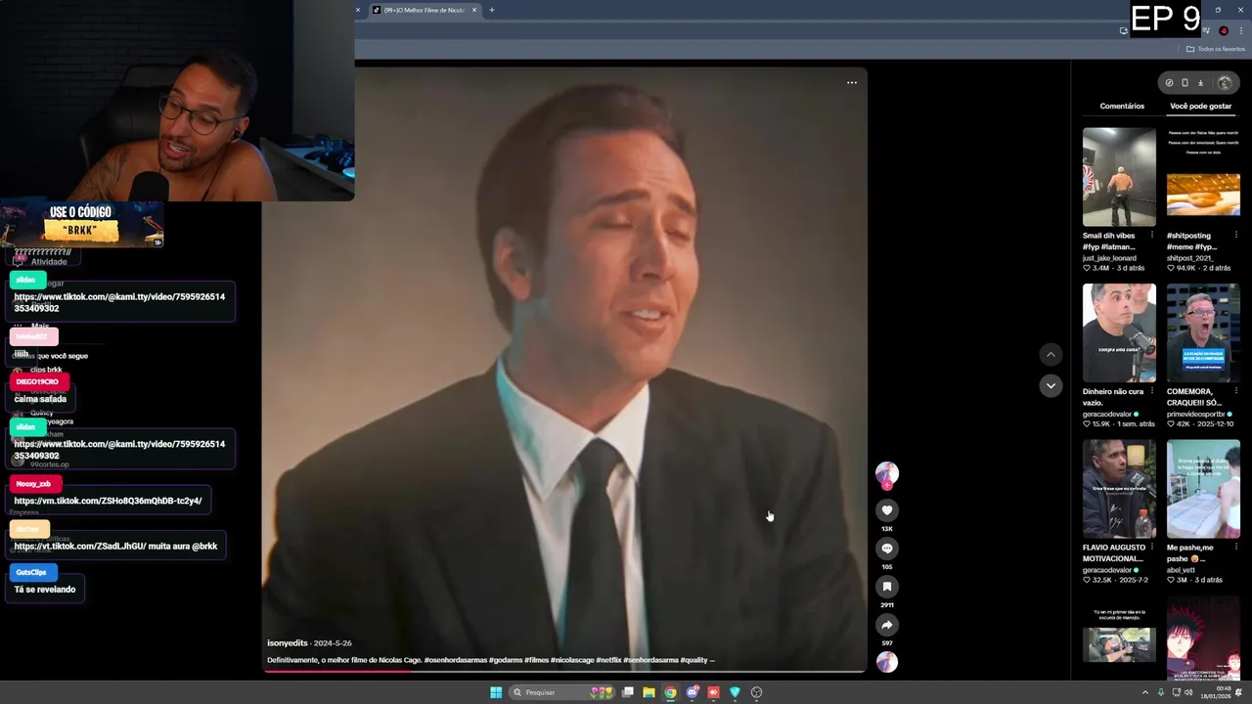
Task: Open options for the #shitposting video
Action: (x=1235, y=236)
